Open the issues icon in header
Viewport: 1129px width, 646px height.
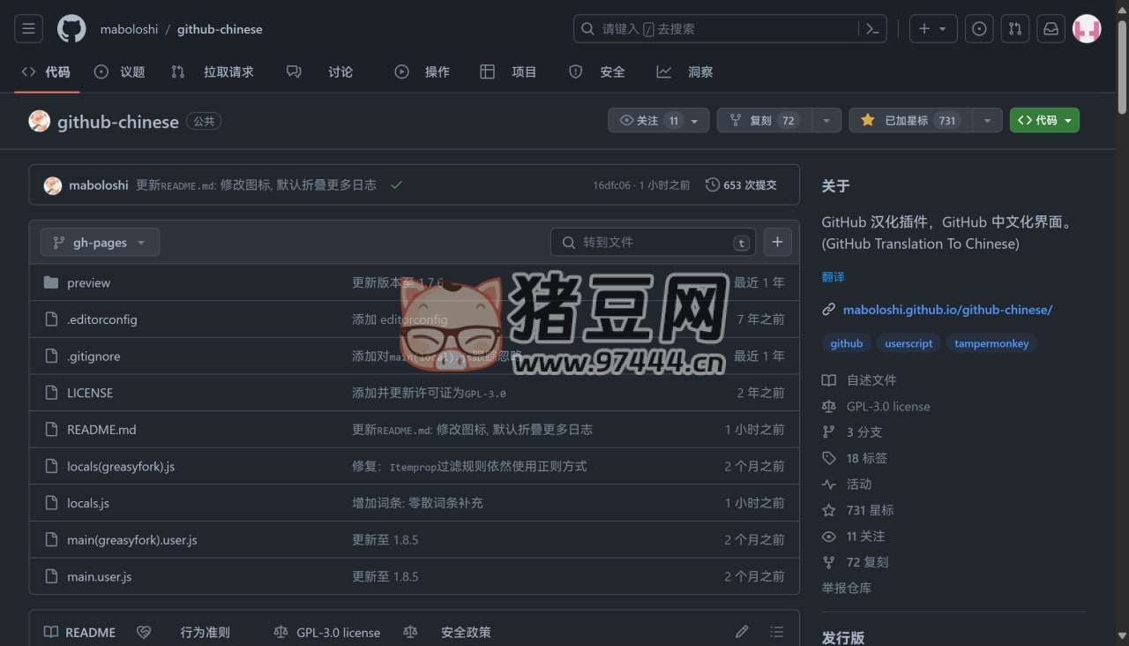pos(979,29)
